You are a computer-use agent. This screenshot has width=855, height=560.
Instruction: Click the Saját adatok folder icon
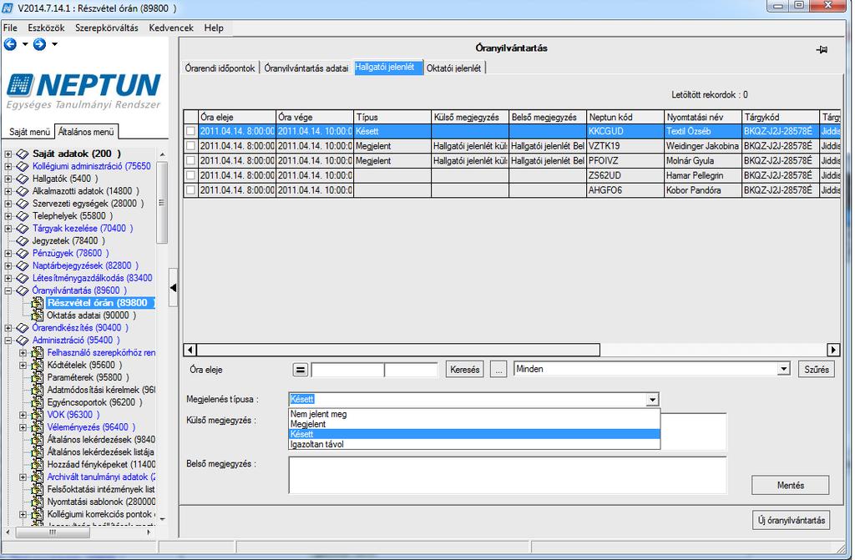23,154
